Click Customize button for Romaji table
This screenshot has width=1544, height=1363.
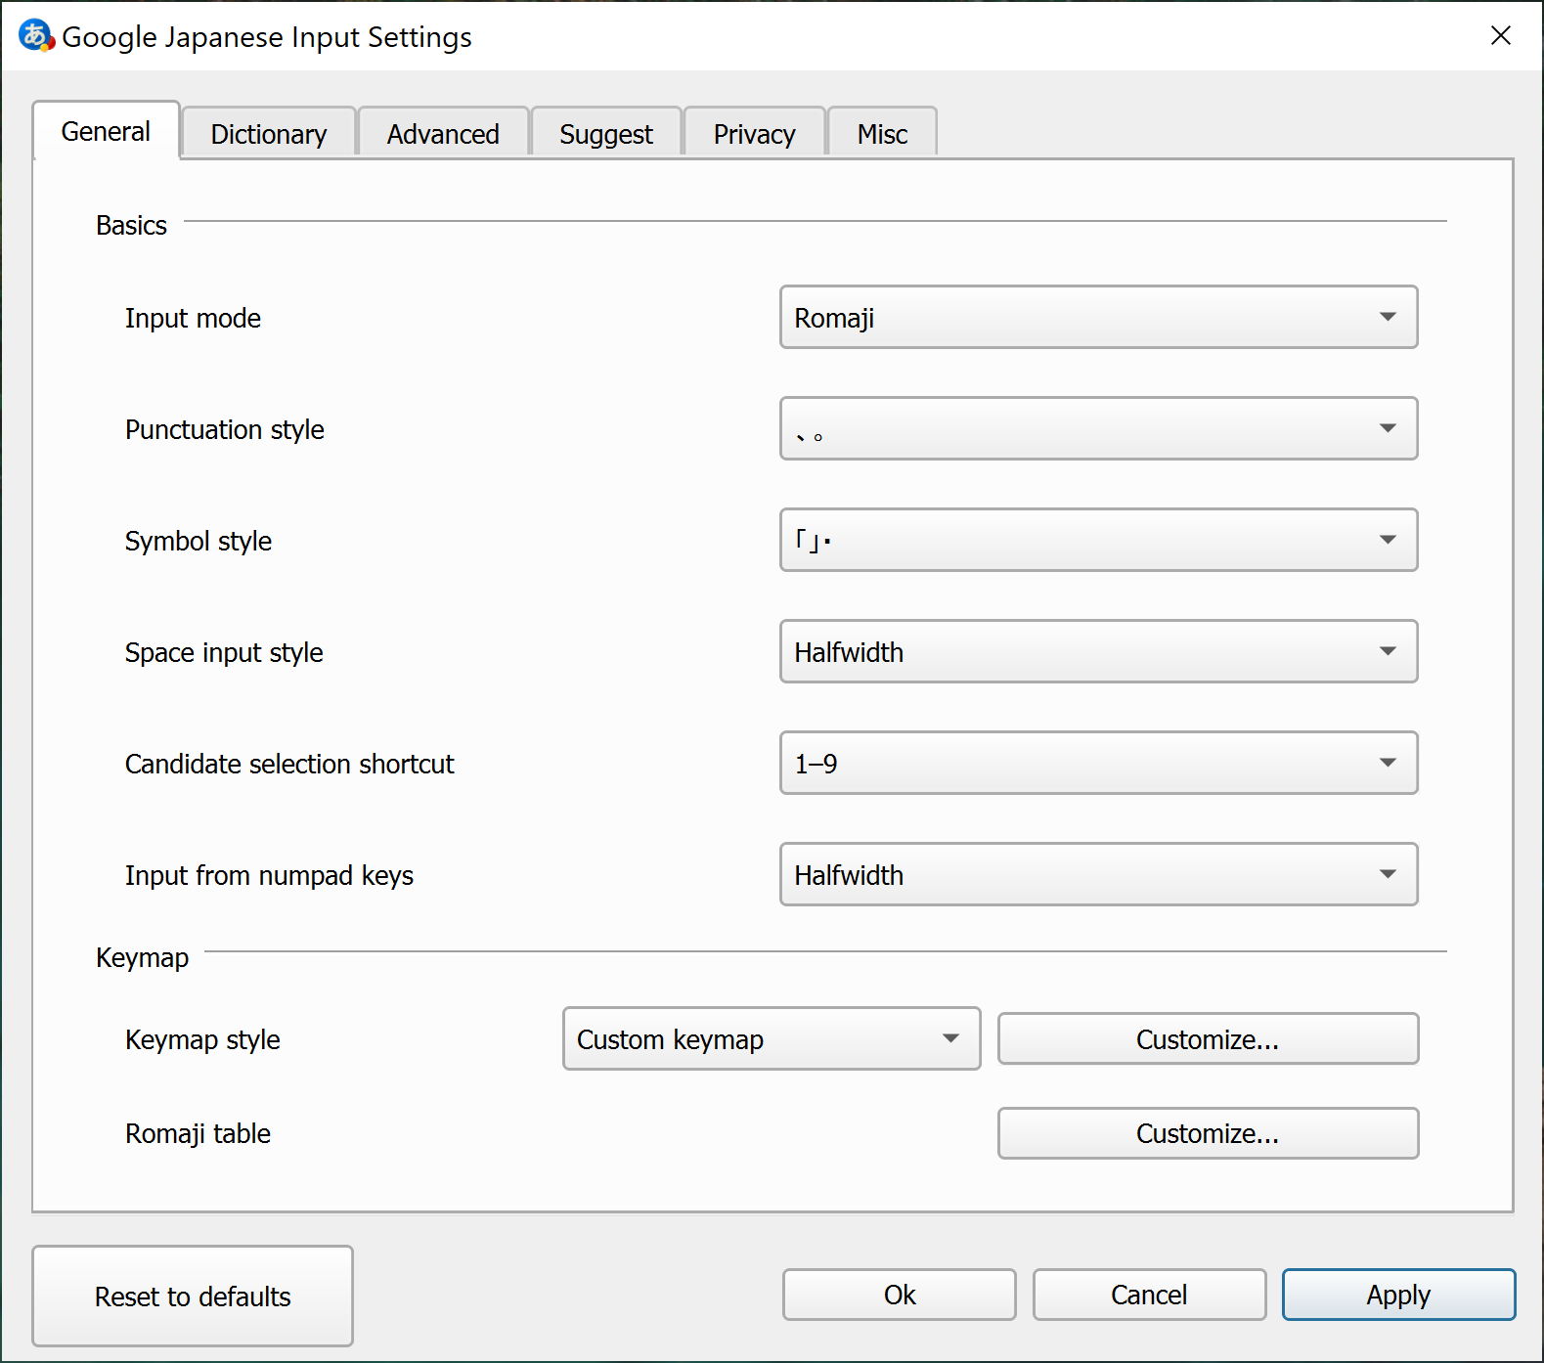(1208, 1133)
